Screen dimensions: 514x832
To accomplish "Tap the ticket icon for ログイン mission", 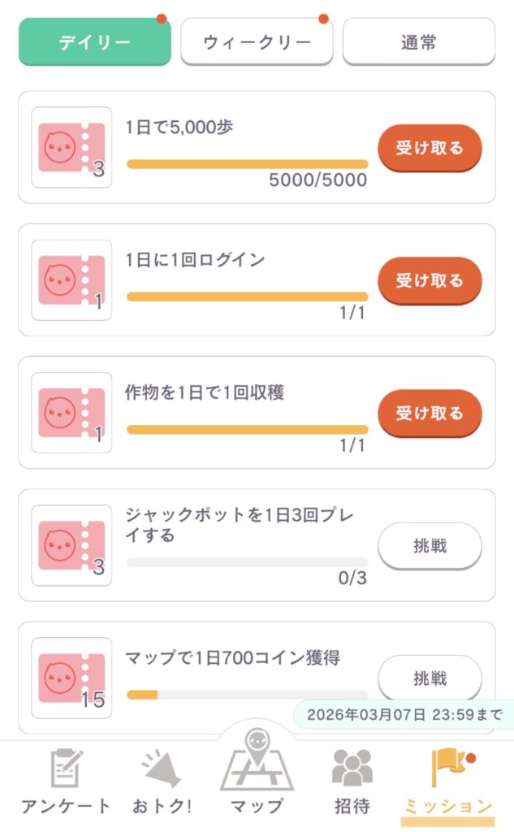I will [71, 280].
